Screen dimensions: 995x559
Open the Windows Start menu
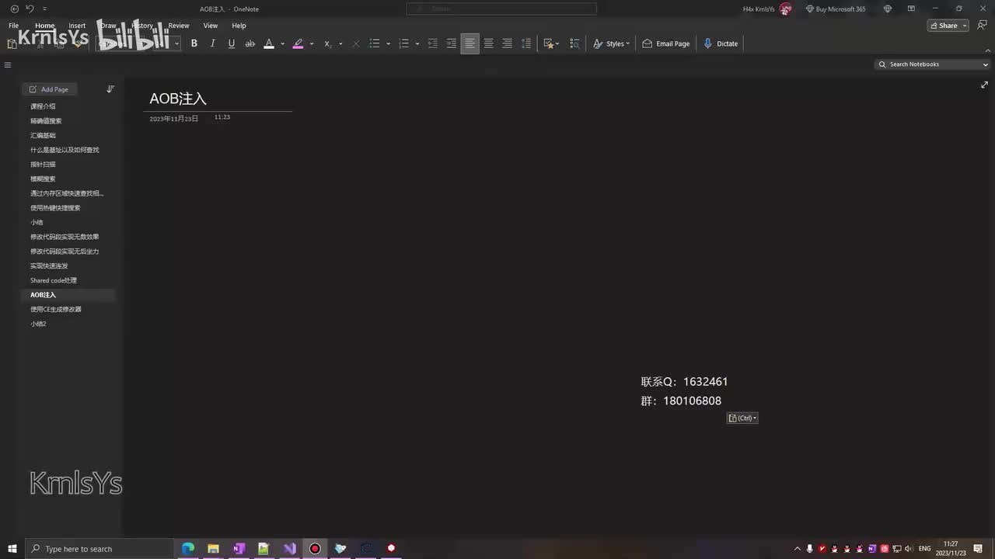(12, 549)
